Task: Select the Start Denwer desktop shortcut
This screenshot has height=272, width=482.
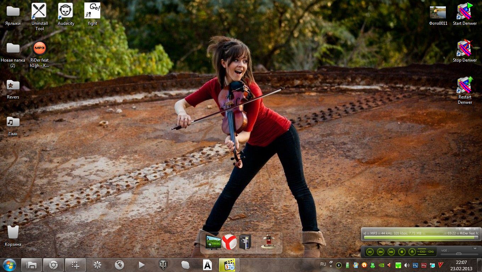Action: click(464, 14)
